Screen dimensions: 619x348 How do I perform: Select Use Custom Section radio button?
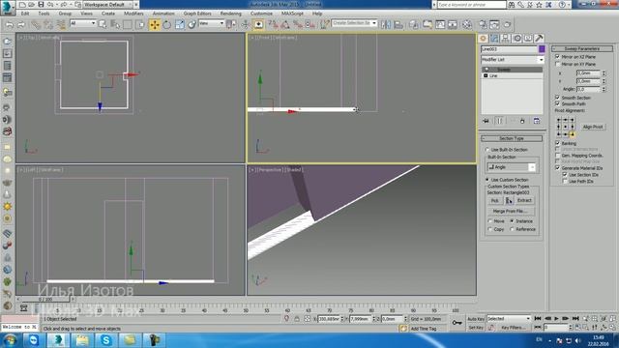coord(487,180)
